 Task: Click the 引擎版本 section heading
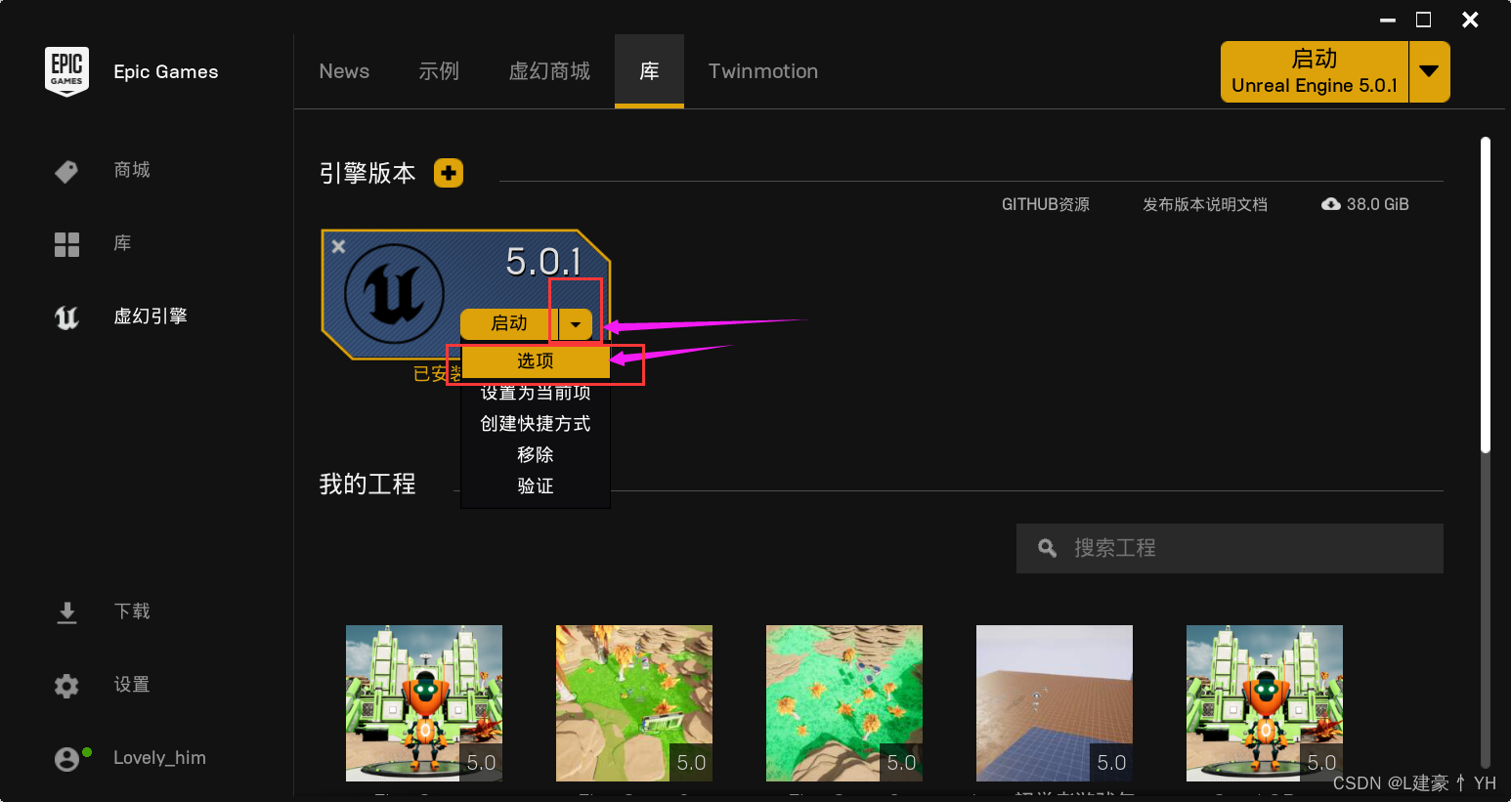pos(367,173)
